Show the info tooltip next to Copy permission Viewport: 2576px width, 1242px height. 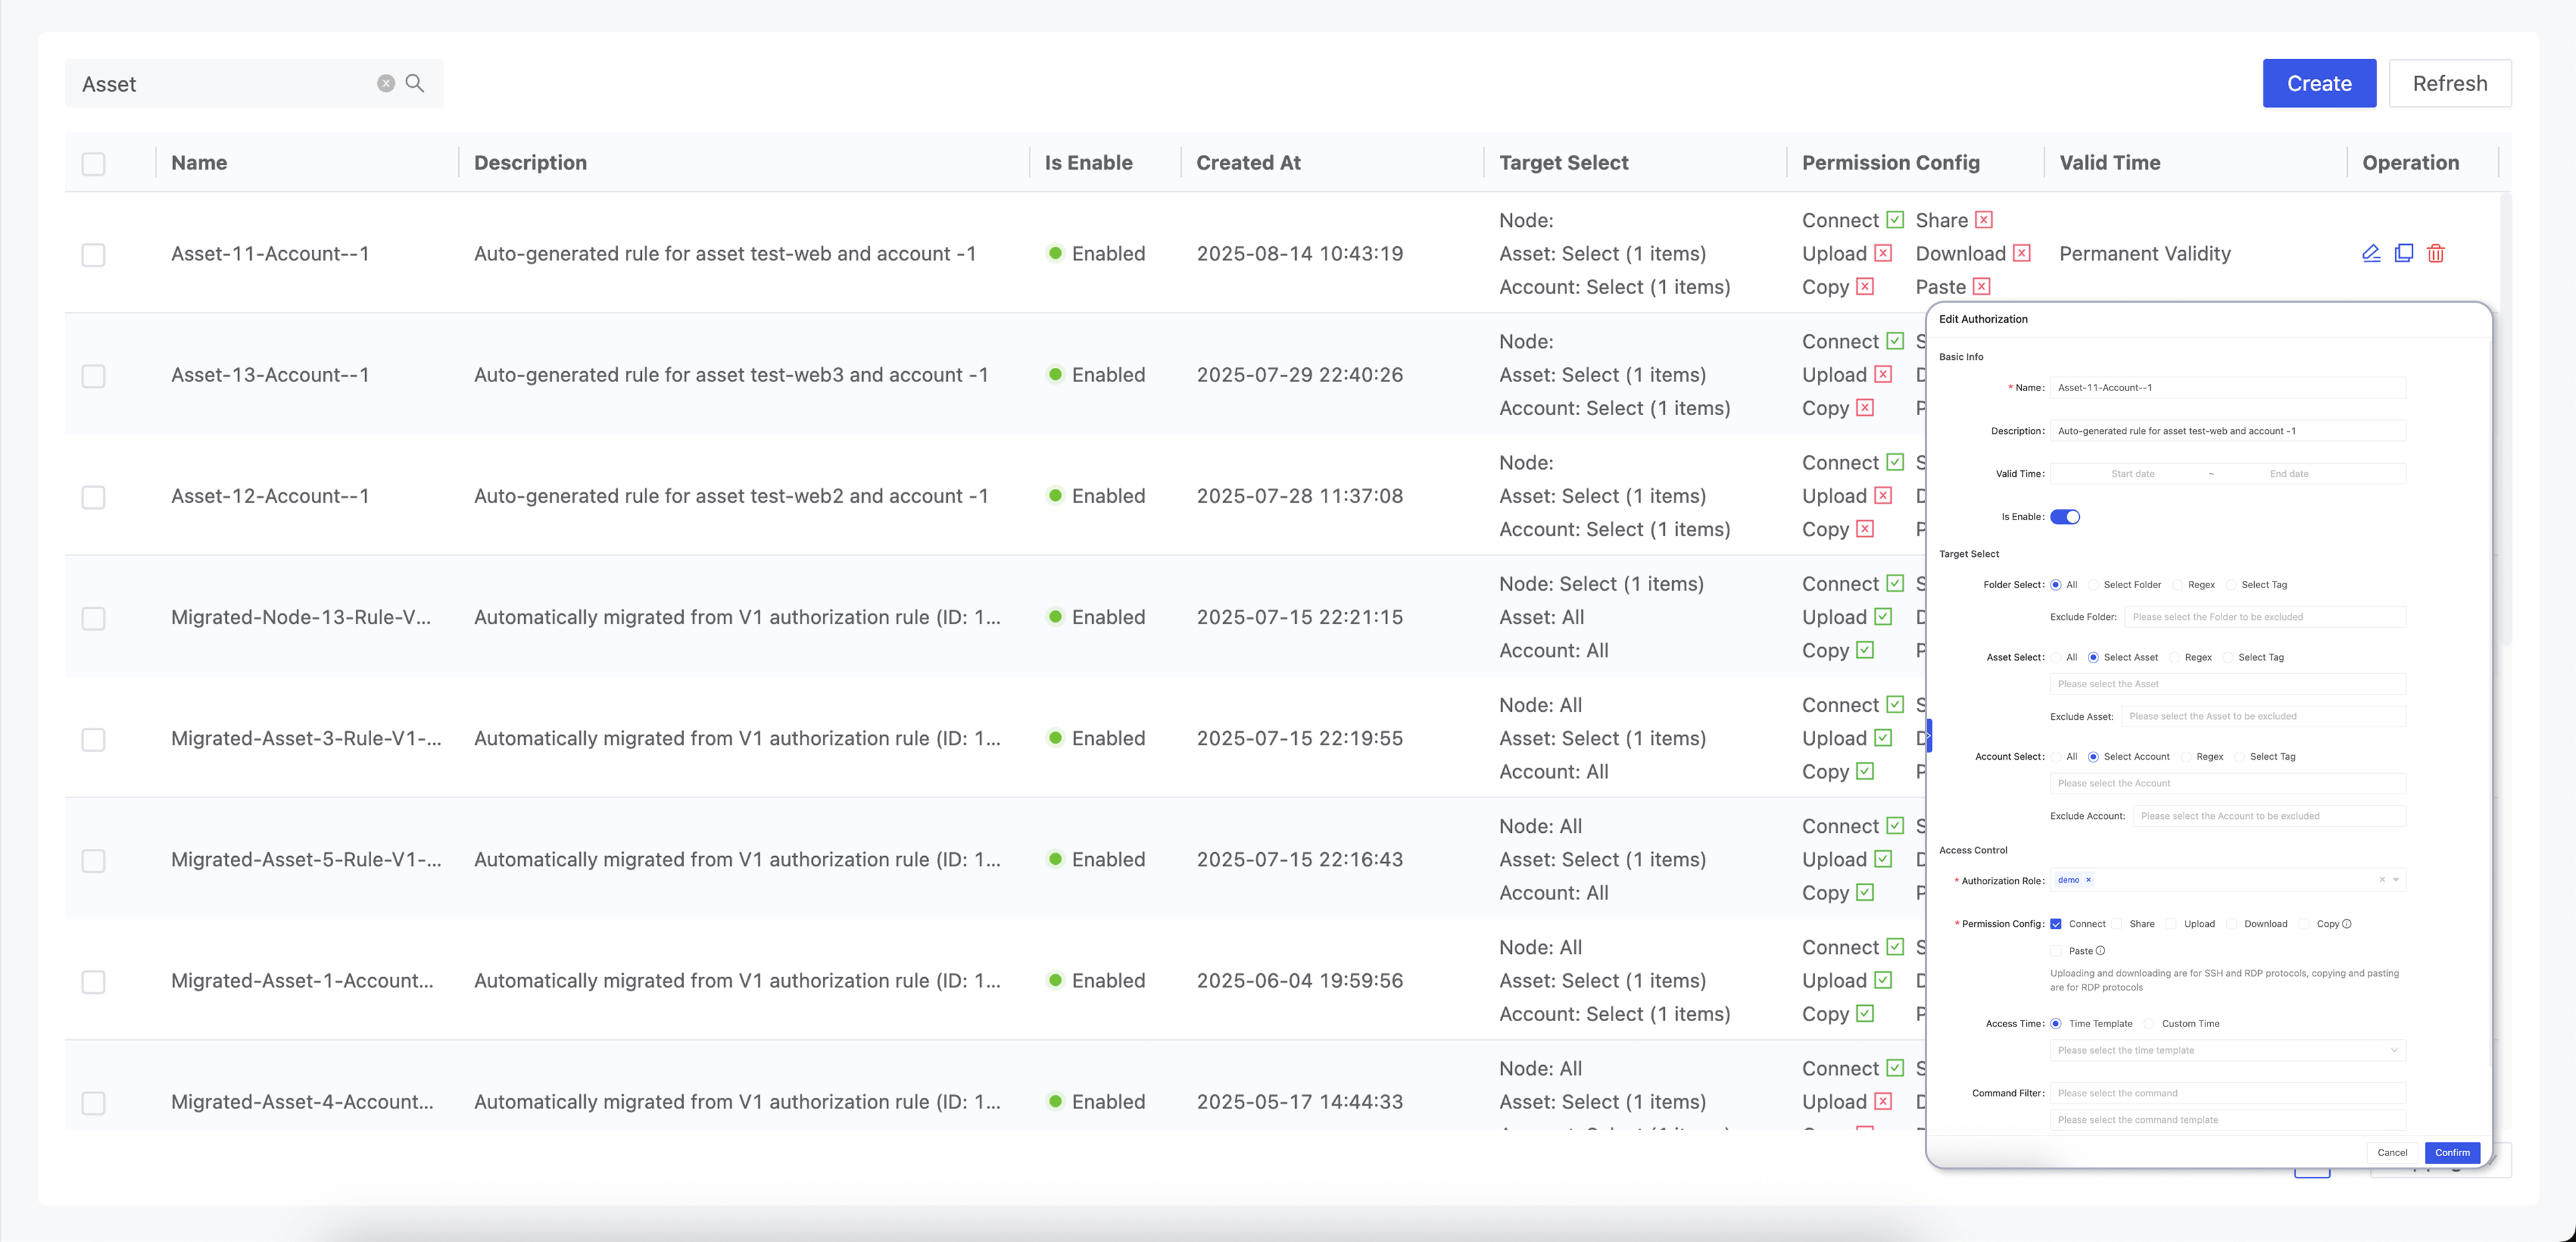2347,924
